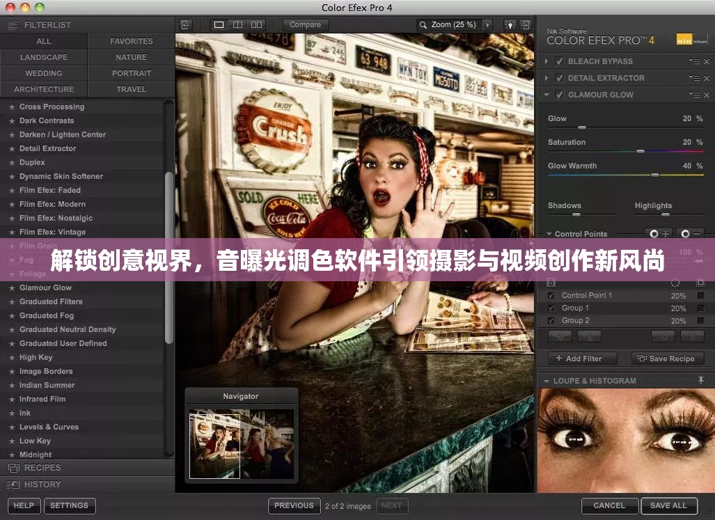The height and width of the screenshot is (520, 715).
Task: Toggle selection box for Group 2 row
Action: point(701,320)
